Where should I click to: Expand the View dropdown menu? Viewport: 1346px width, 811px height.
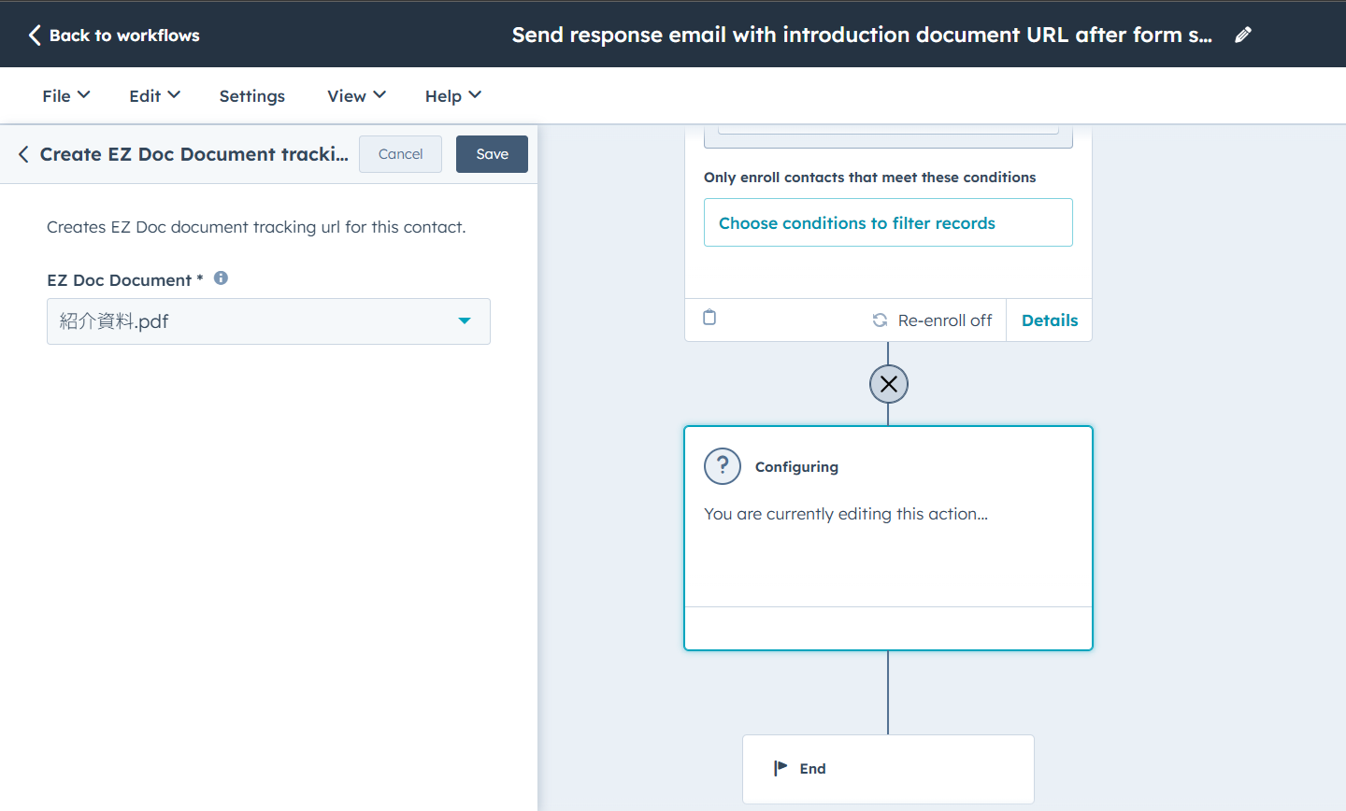356,95
